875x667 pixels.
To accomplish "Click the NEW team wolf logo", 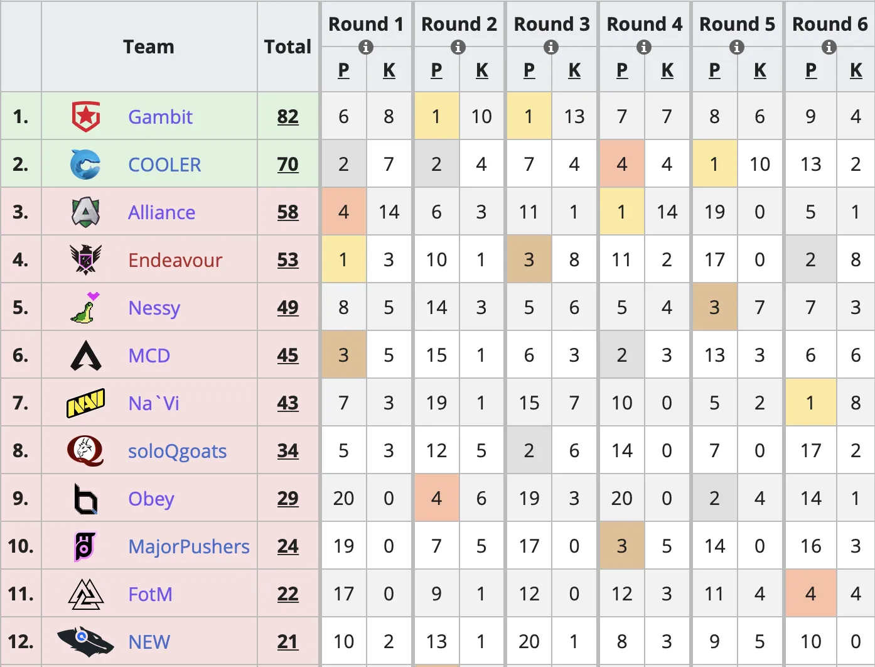I will 85,641.
